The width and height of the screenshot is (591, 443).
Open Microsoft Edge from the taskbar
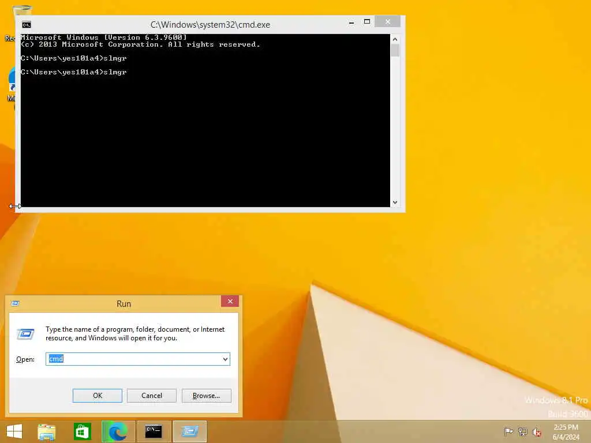click(118, 431)
